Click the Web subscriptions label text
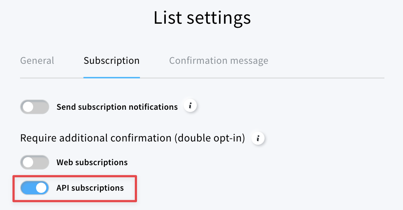 [92, 163]
